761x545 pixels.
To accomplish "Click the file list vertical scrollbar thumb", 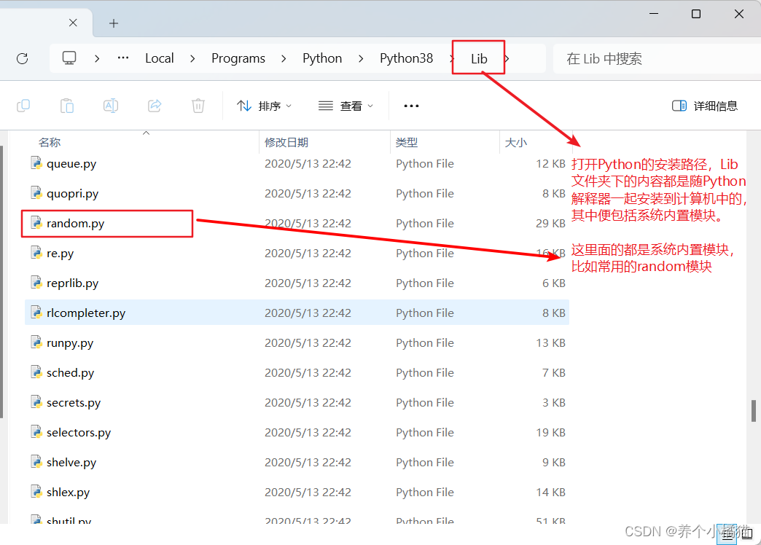I will (x=753, y=410).
